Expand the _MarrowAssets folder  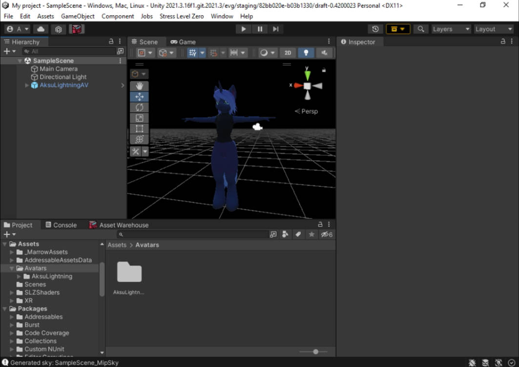point(12,252)
